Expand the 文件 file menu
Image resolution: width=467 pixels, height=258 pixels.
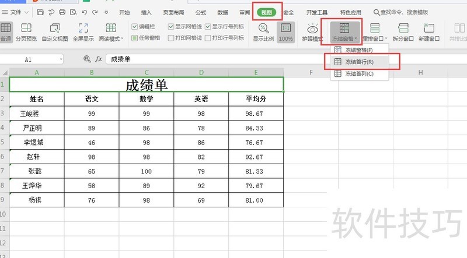(15, 12)
